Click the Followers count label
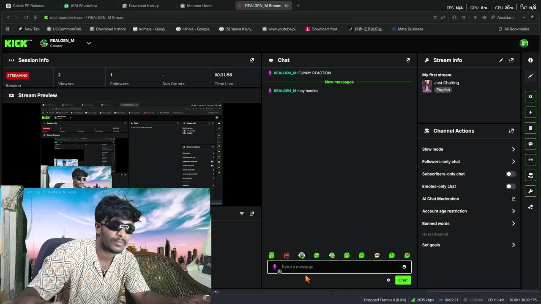 pos(119,84)
